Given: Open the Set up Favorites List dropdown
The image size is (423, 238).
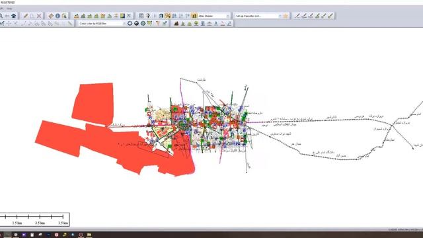Looking at the screenshot, I should (x=258, y=16).
